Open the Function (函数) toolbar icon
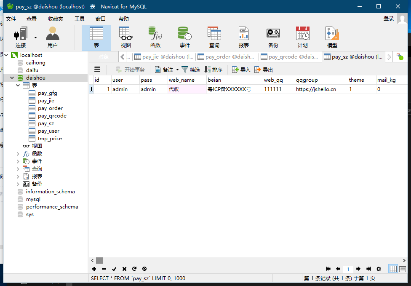411x286 pixels. [155, 37]
